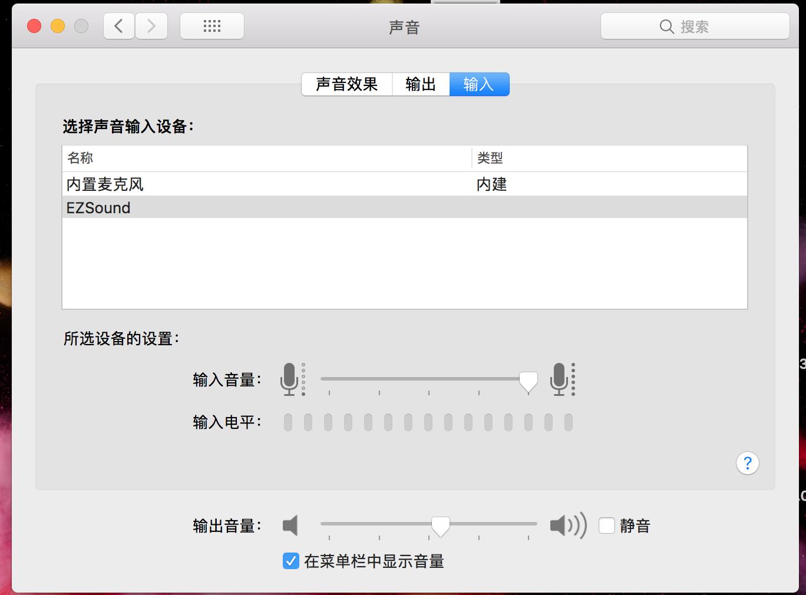Select the 输入 tab
This screenshot has width=806, height=595.
479,84
